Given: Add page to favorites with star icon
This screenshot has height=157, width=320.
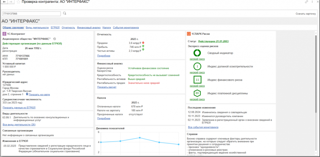Looking at the screenshot, I should (18, 2).
